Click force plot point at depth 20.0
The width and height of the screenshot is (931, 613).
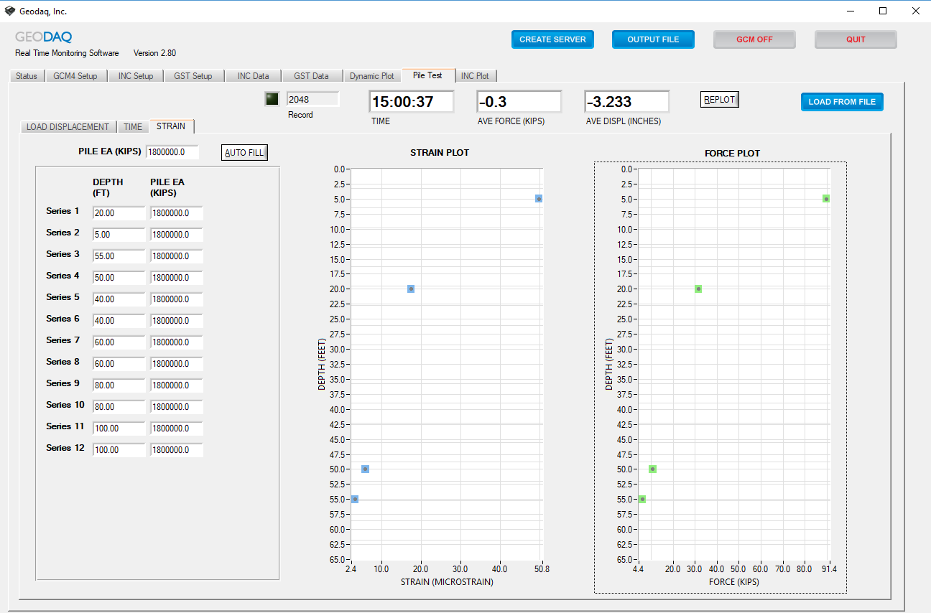coord(698,289)
